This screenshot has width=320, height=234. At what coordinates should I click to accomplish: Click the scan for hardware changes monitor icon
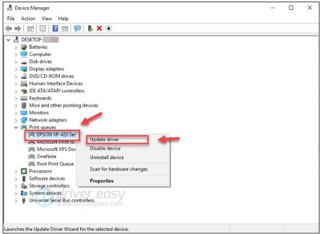pyautogui.click(x=78, y=28)
